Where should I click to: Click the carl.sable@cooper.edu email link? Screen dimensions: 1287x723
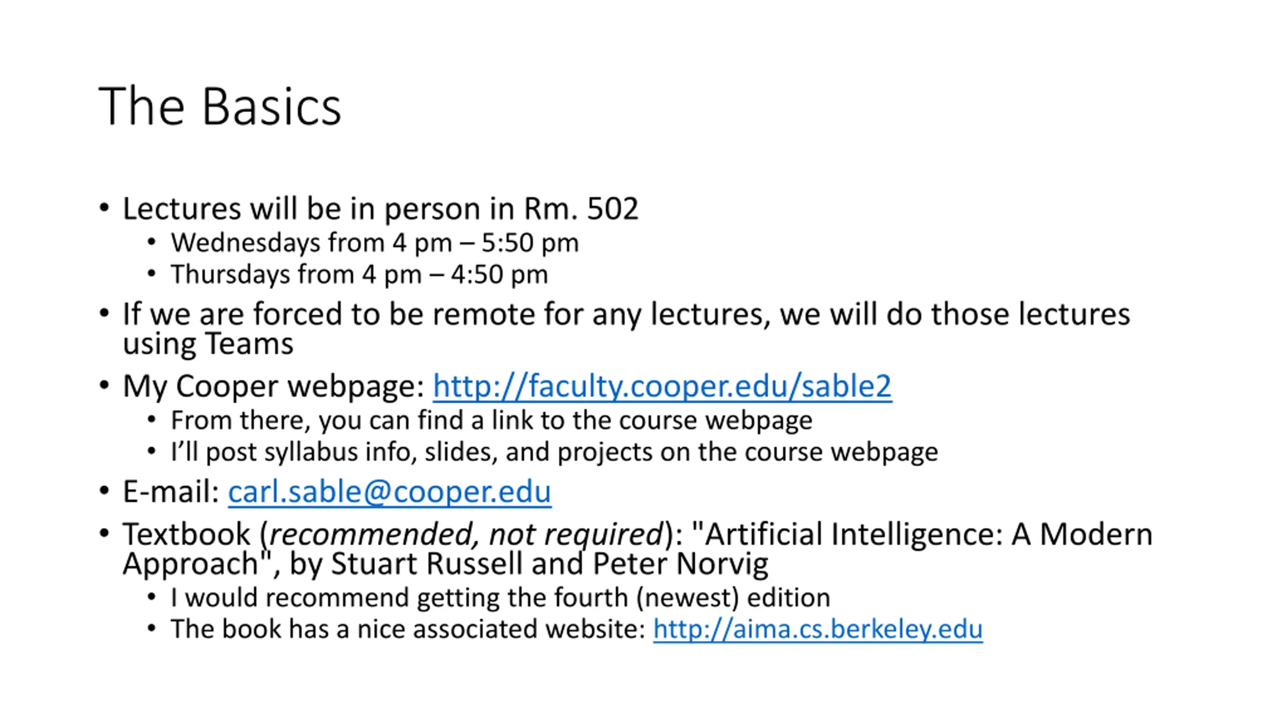[390, 492]
